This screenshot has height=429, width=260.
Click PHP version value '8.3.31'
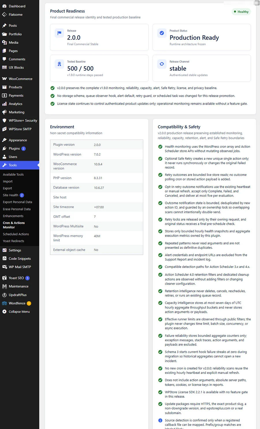[98, 178]
